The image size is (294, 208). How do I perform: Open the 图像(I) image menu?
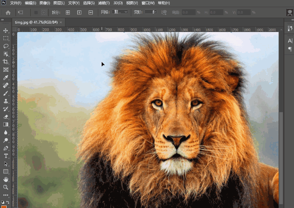[45, 3]
